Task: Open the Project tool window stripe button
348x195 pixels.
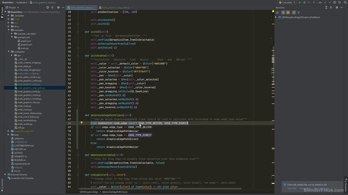Action: tap(2, 12)
